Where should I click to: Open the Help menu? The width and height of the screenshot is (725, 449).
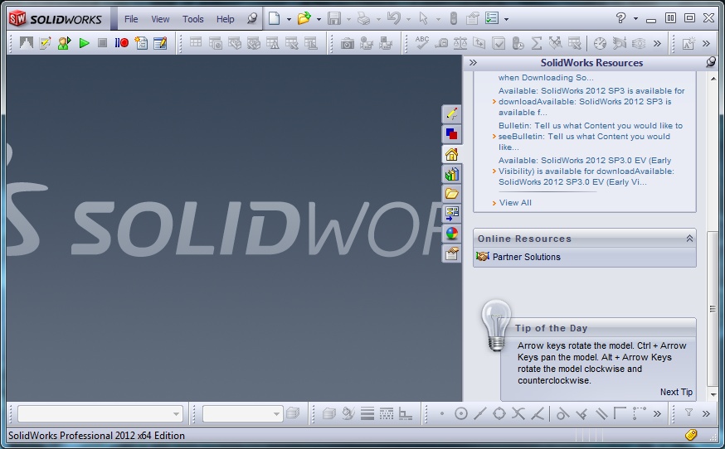225,19
